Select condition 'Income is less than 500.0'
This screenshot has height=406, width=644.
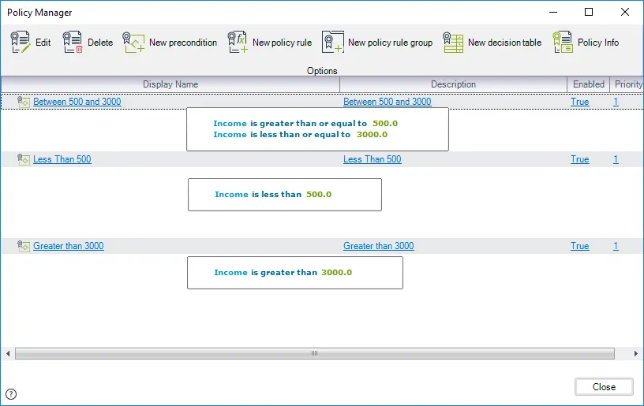pos(273,195)
